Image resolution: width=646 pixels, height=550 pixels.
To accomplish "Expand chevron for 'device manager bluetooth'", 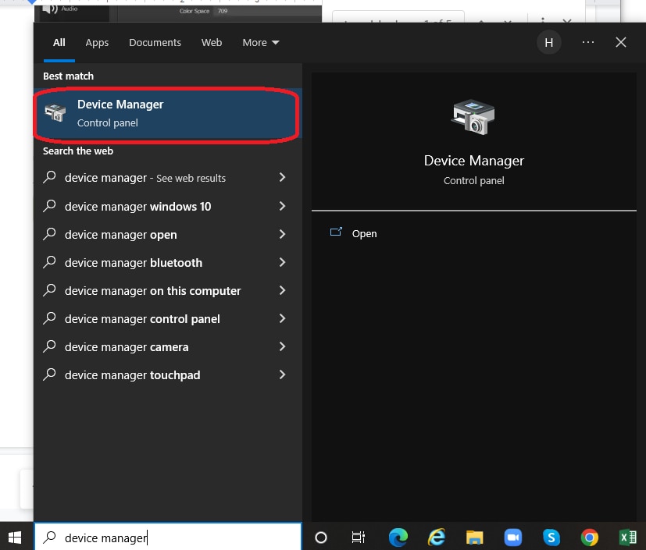I will click(282, 262).
